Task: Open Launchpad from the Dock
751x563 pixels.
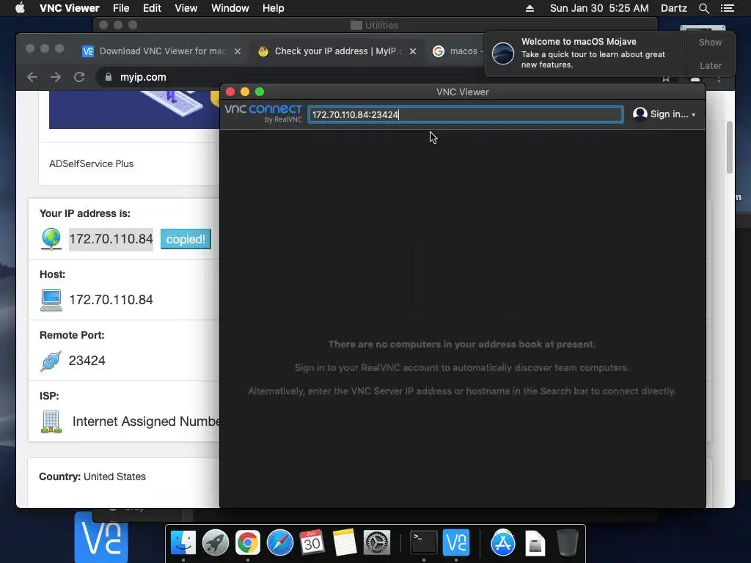Action: point(215,543)
